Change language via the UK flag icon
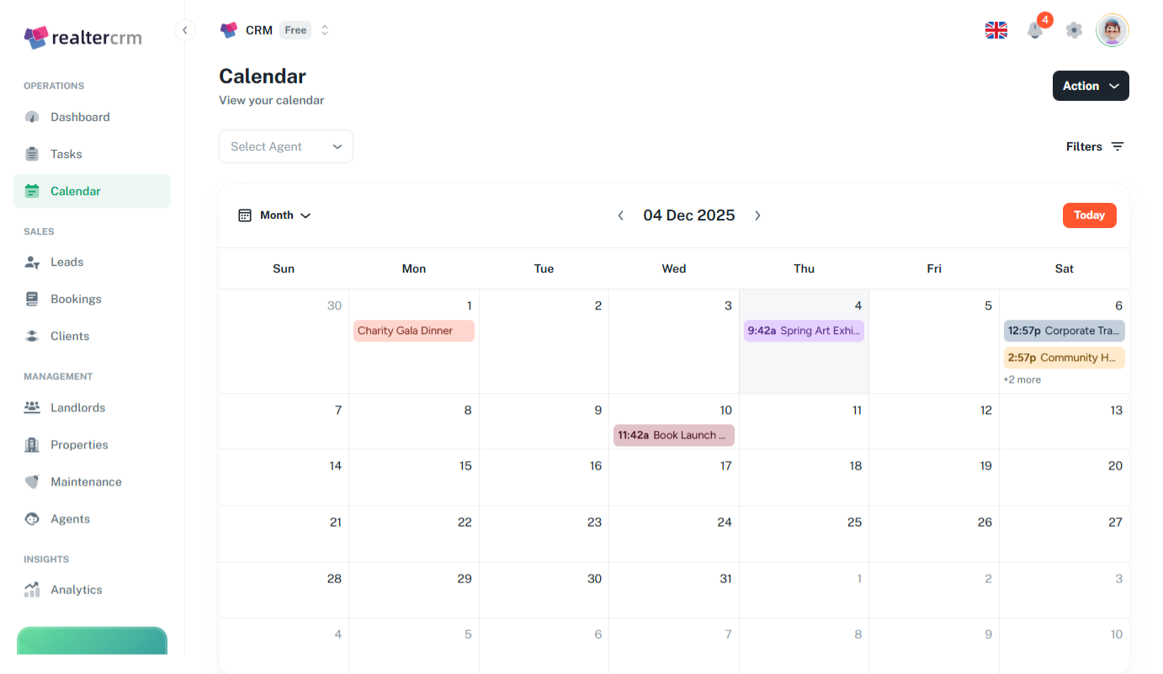The height and width of the screenshot is (674, 1163). 996,30
